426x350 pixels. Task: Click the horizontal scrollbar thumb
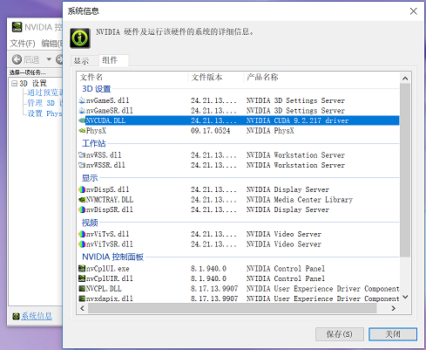tap(233, 308)
